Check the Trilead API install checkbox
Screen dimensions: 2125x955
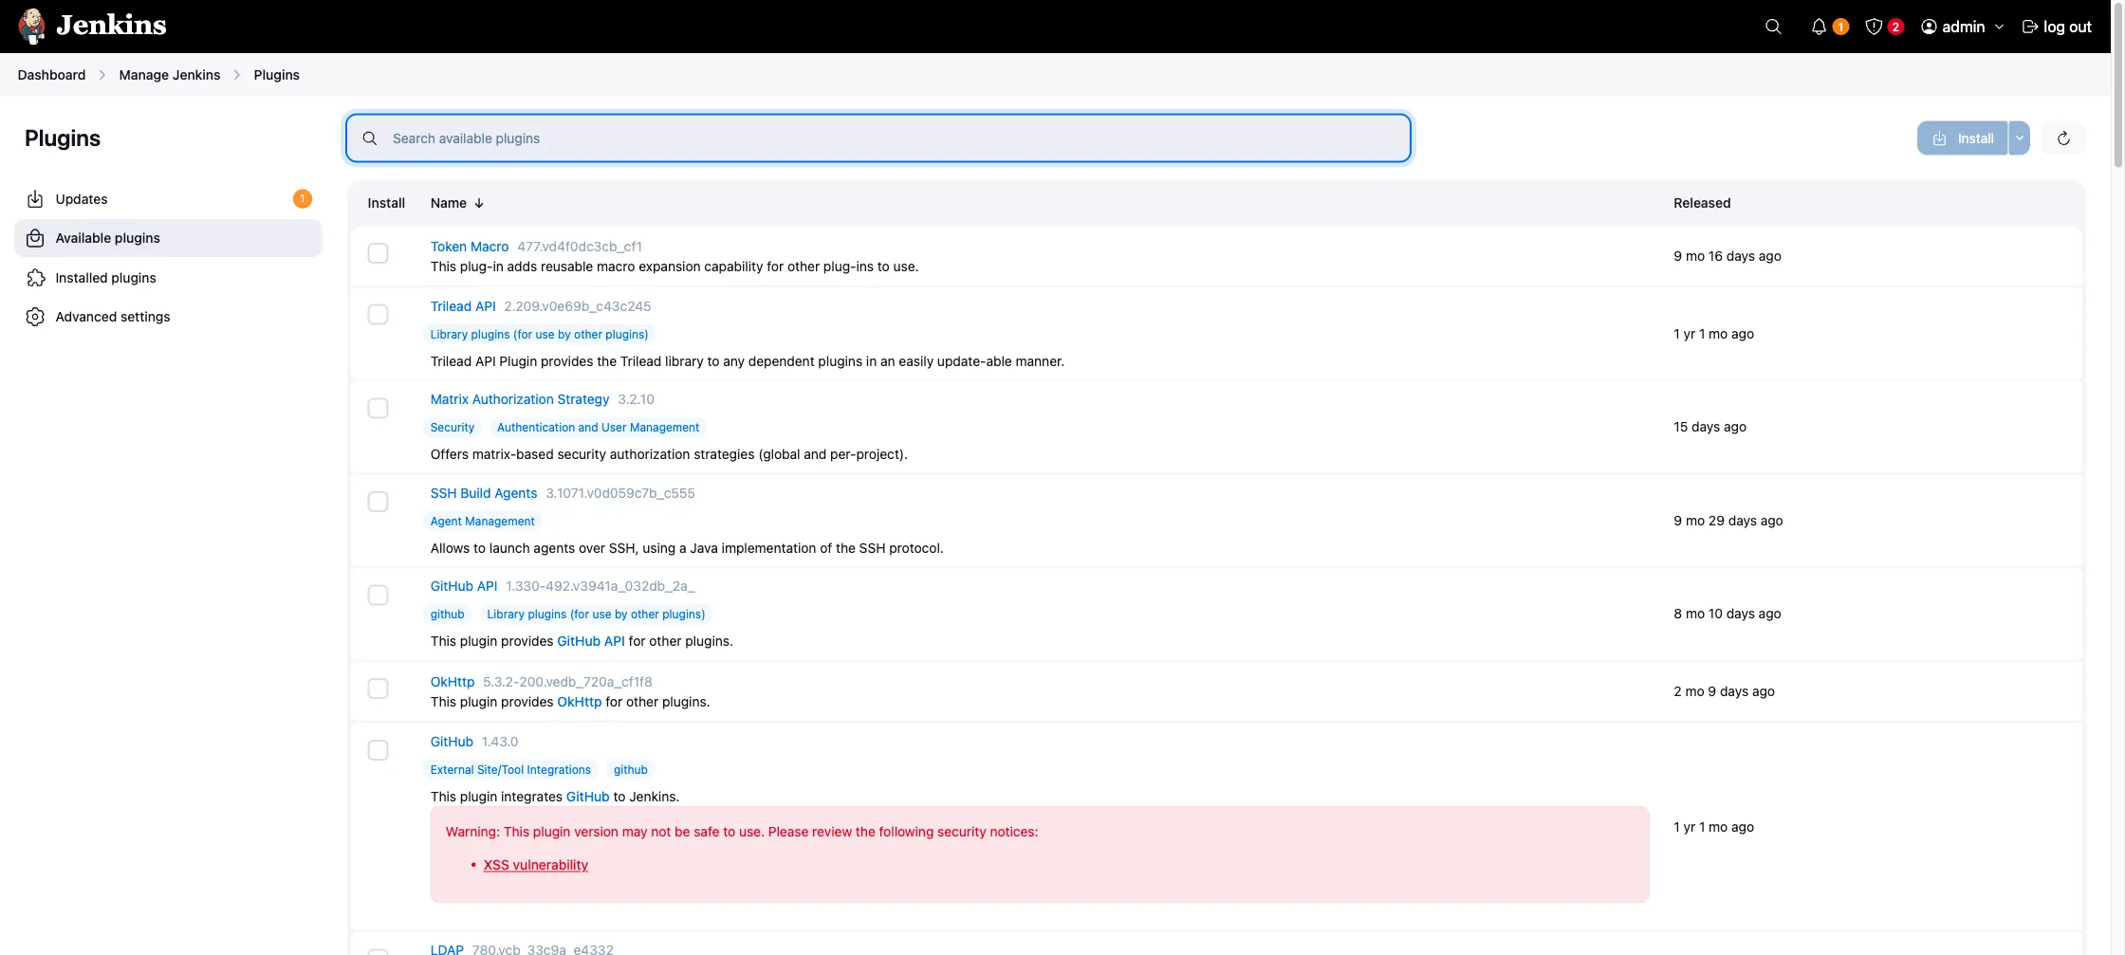click(x=378, y=314)
